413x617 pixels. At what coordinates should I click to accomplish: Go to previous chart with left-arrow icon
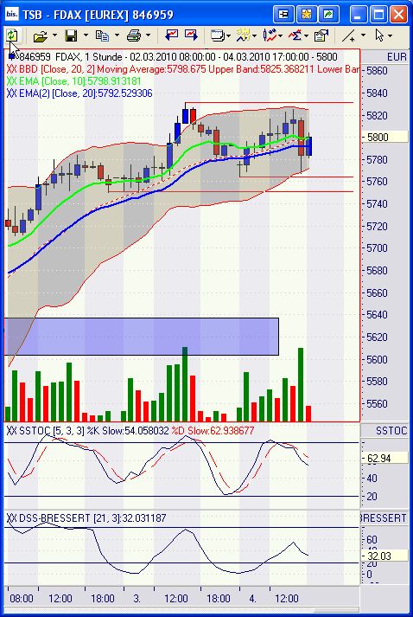[x=171, y=35]
